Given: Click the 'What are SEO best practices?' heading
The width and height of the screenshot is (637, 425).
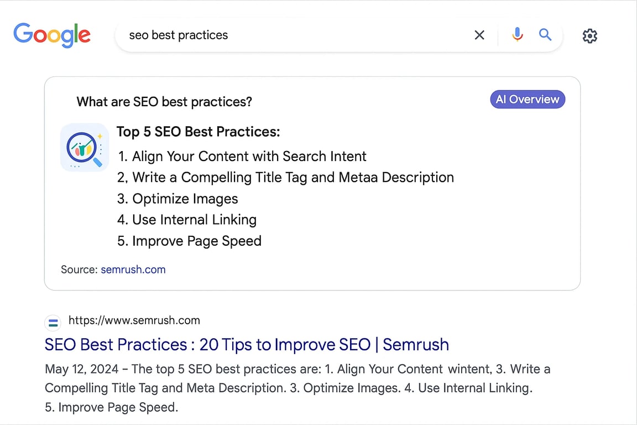Looking at the screenshot, I should pos(164,102).
